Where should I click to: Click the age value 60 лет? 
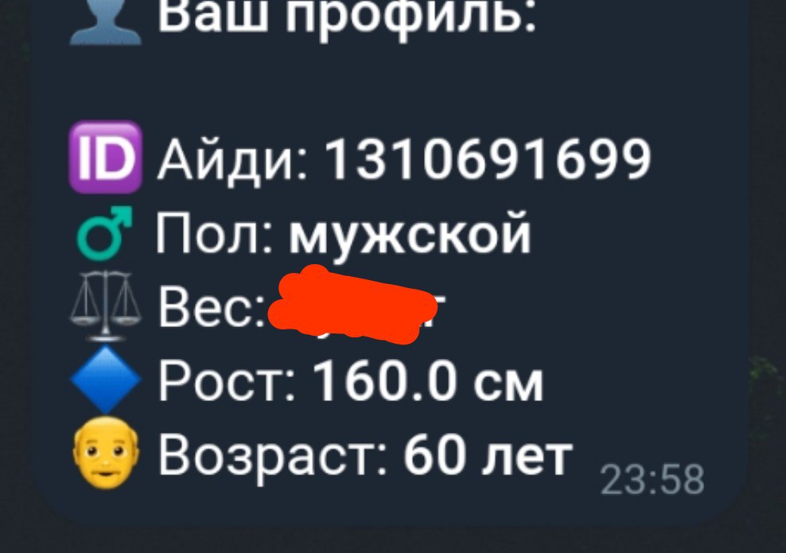(x=488, y=455)
